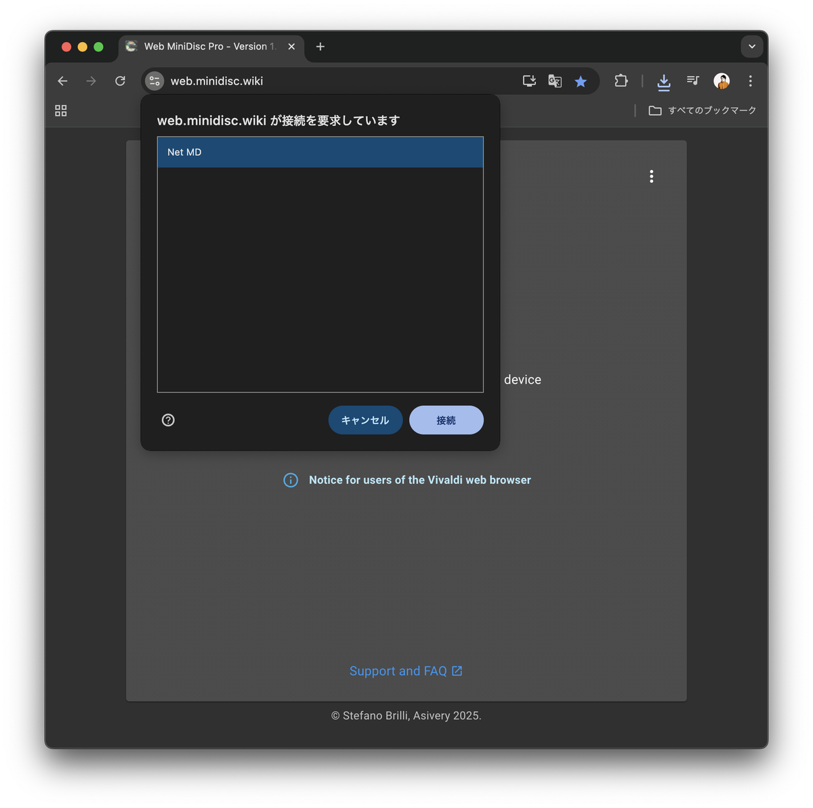The height and width of the screenshot is (808, 813).
Task: Click the browser back arrow
Action: tap(63, 81)
